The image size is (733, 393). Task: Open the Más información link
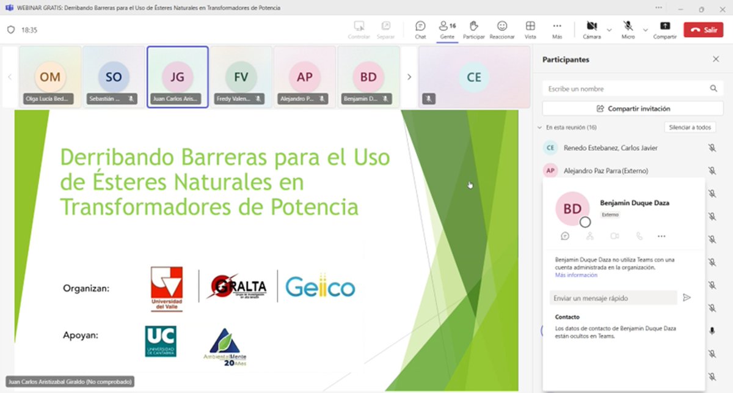coord(576,275)
